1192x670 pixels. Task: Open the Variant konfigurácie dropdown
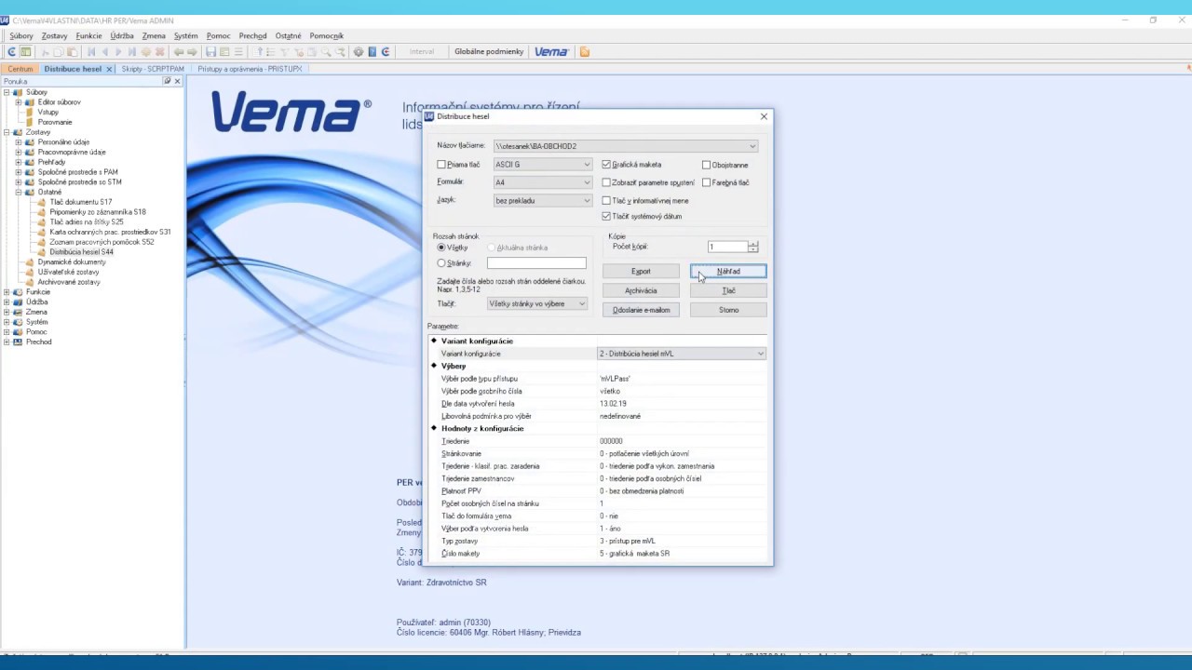[x=760, y=354]
